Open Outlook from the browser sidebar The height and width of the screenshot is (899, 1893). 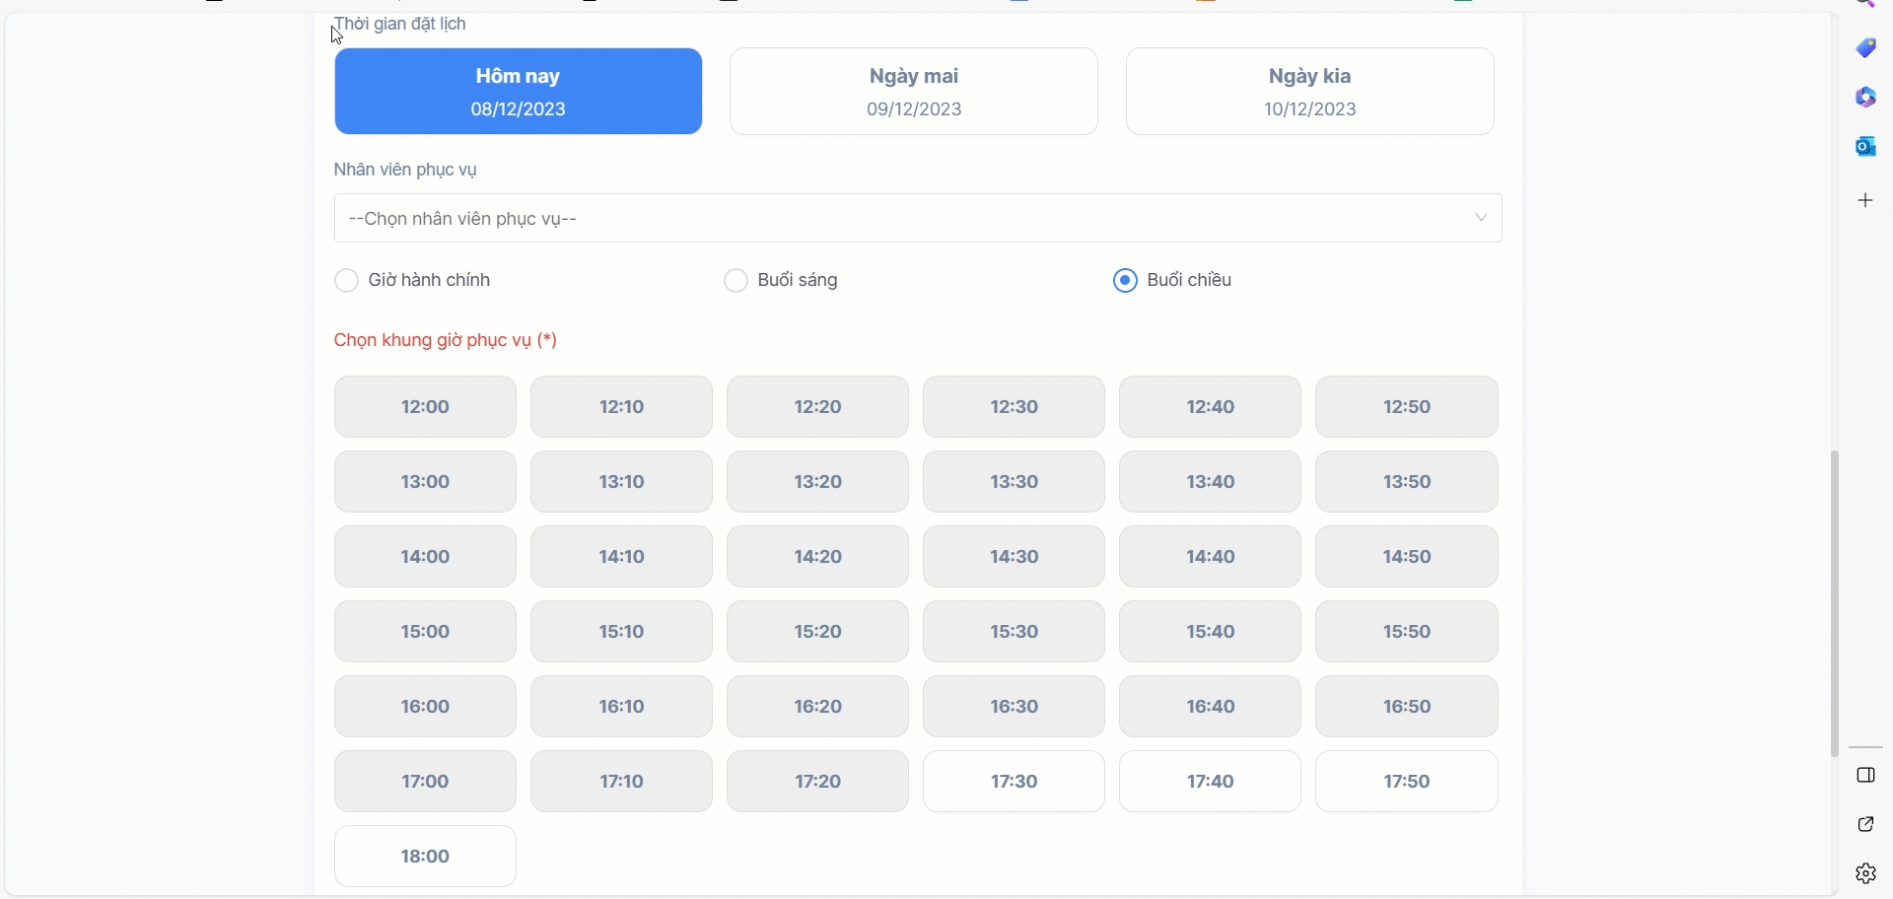coord(1866,147)
